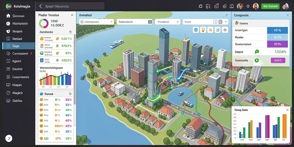294x147 pixels.
Task: Select the orange pin icon in map toolbar
Action: [x=203, y=30]
